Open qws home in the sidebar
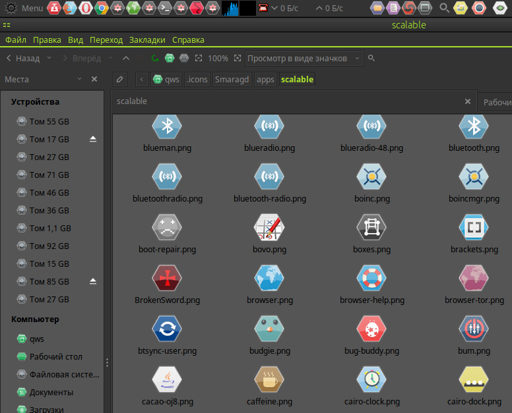512x413 pixels. [30, 339]
